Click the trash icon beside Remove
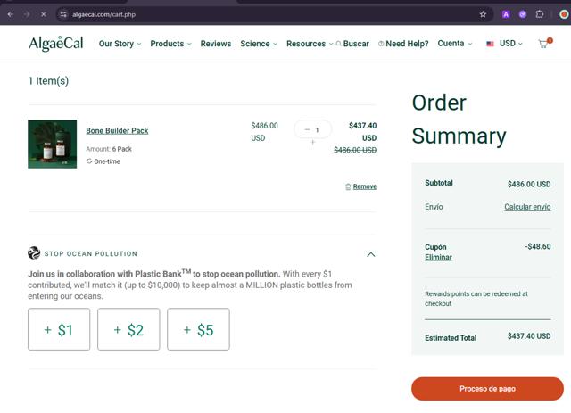571x413 pixels. pos(348,186)
